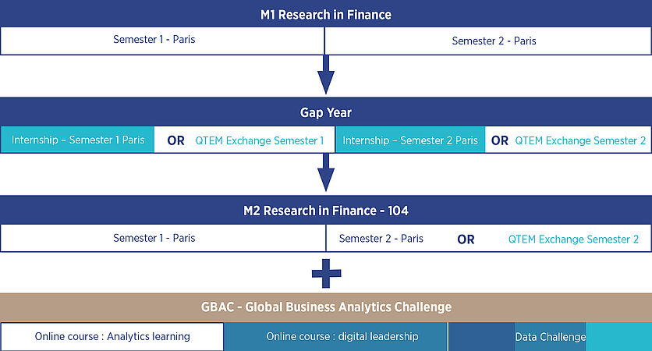
Task: Select the M1 Research in Finance header
Action: (326, 15)
